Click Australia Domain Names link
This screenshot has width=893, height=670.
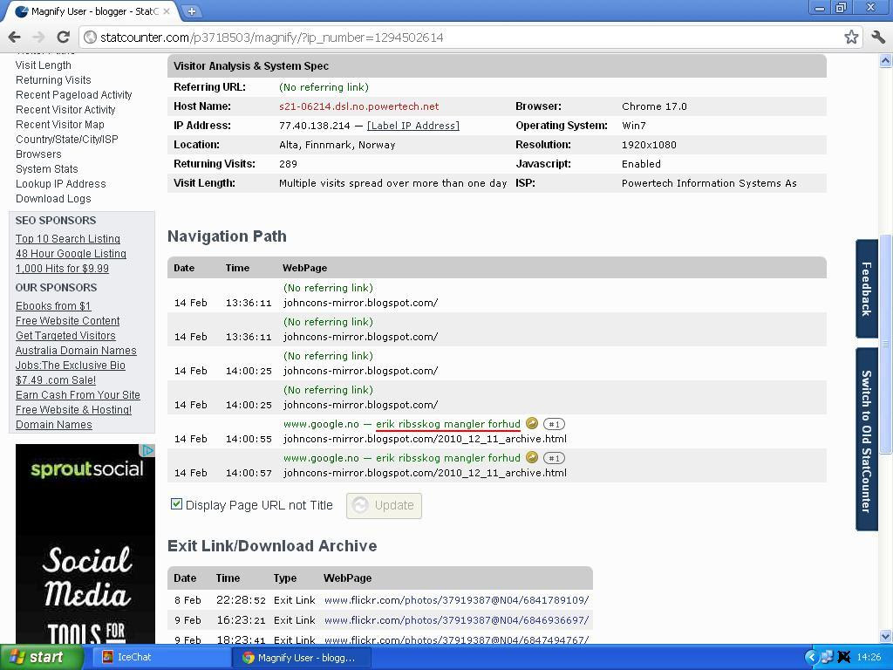point(76,351)
